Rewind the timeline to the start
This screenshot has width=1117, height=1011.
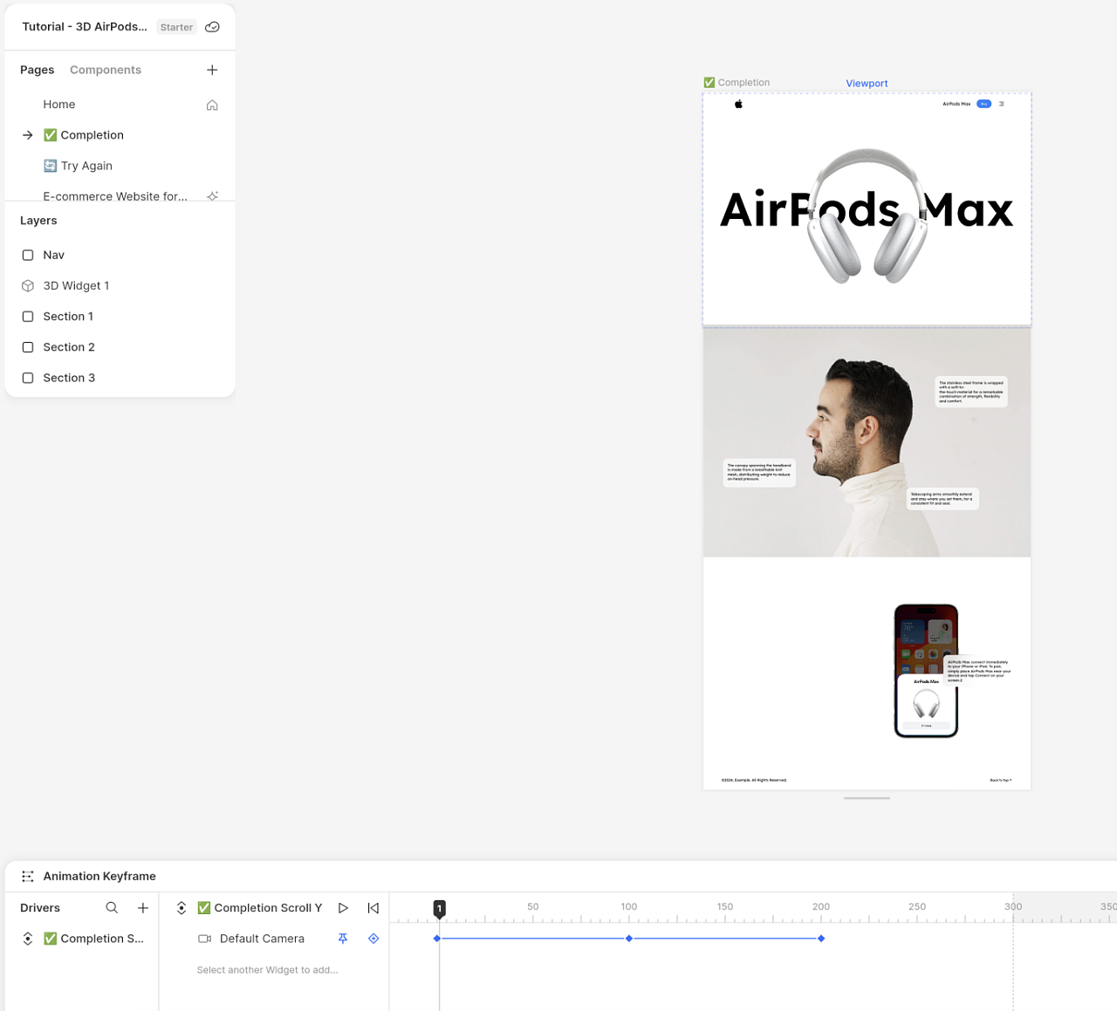click(x=373, y=908)
